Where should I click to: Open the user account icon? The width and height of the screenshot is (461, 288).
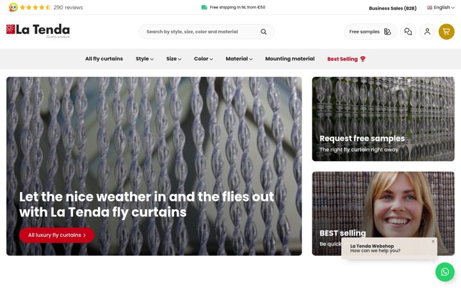(427, 31)
